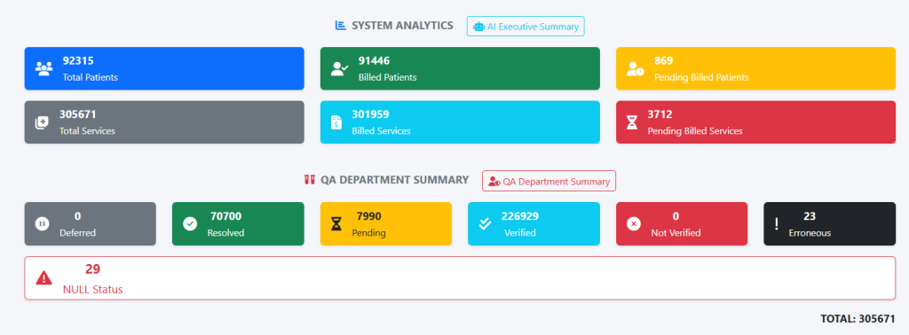
Task: Click the Total Services stacked-plus icon
Action: pos(42,122)
